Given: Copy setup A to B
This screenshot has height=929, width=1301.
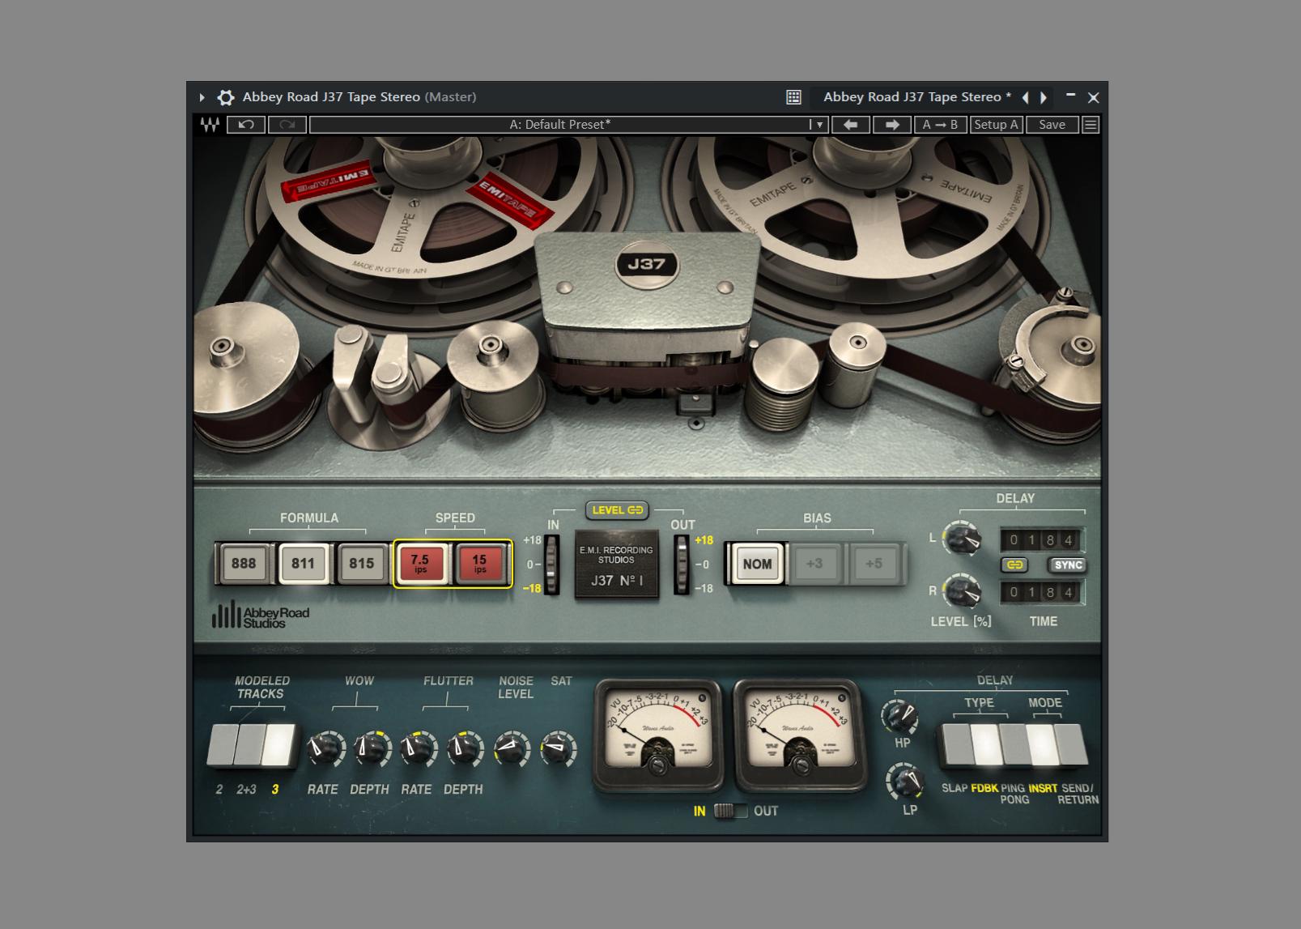Looking at the screenshot, I should [x=940, y=125].
